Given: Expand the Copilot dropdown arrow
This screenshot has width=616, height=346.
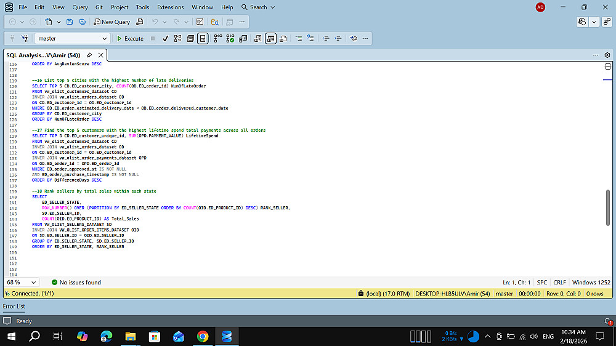Looking at the screenshot, I should click(594, 22).
